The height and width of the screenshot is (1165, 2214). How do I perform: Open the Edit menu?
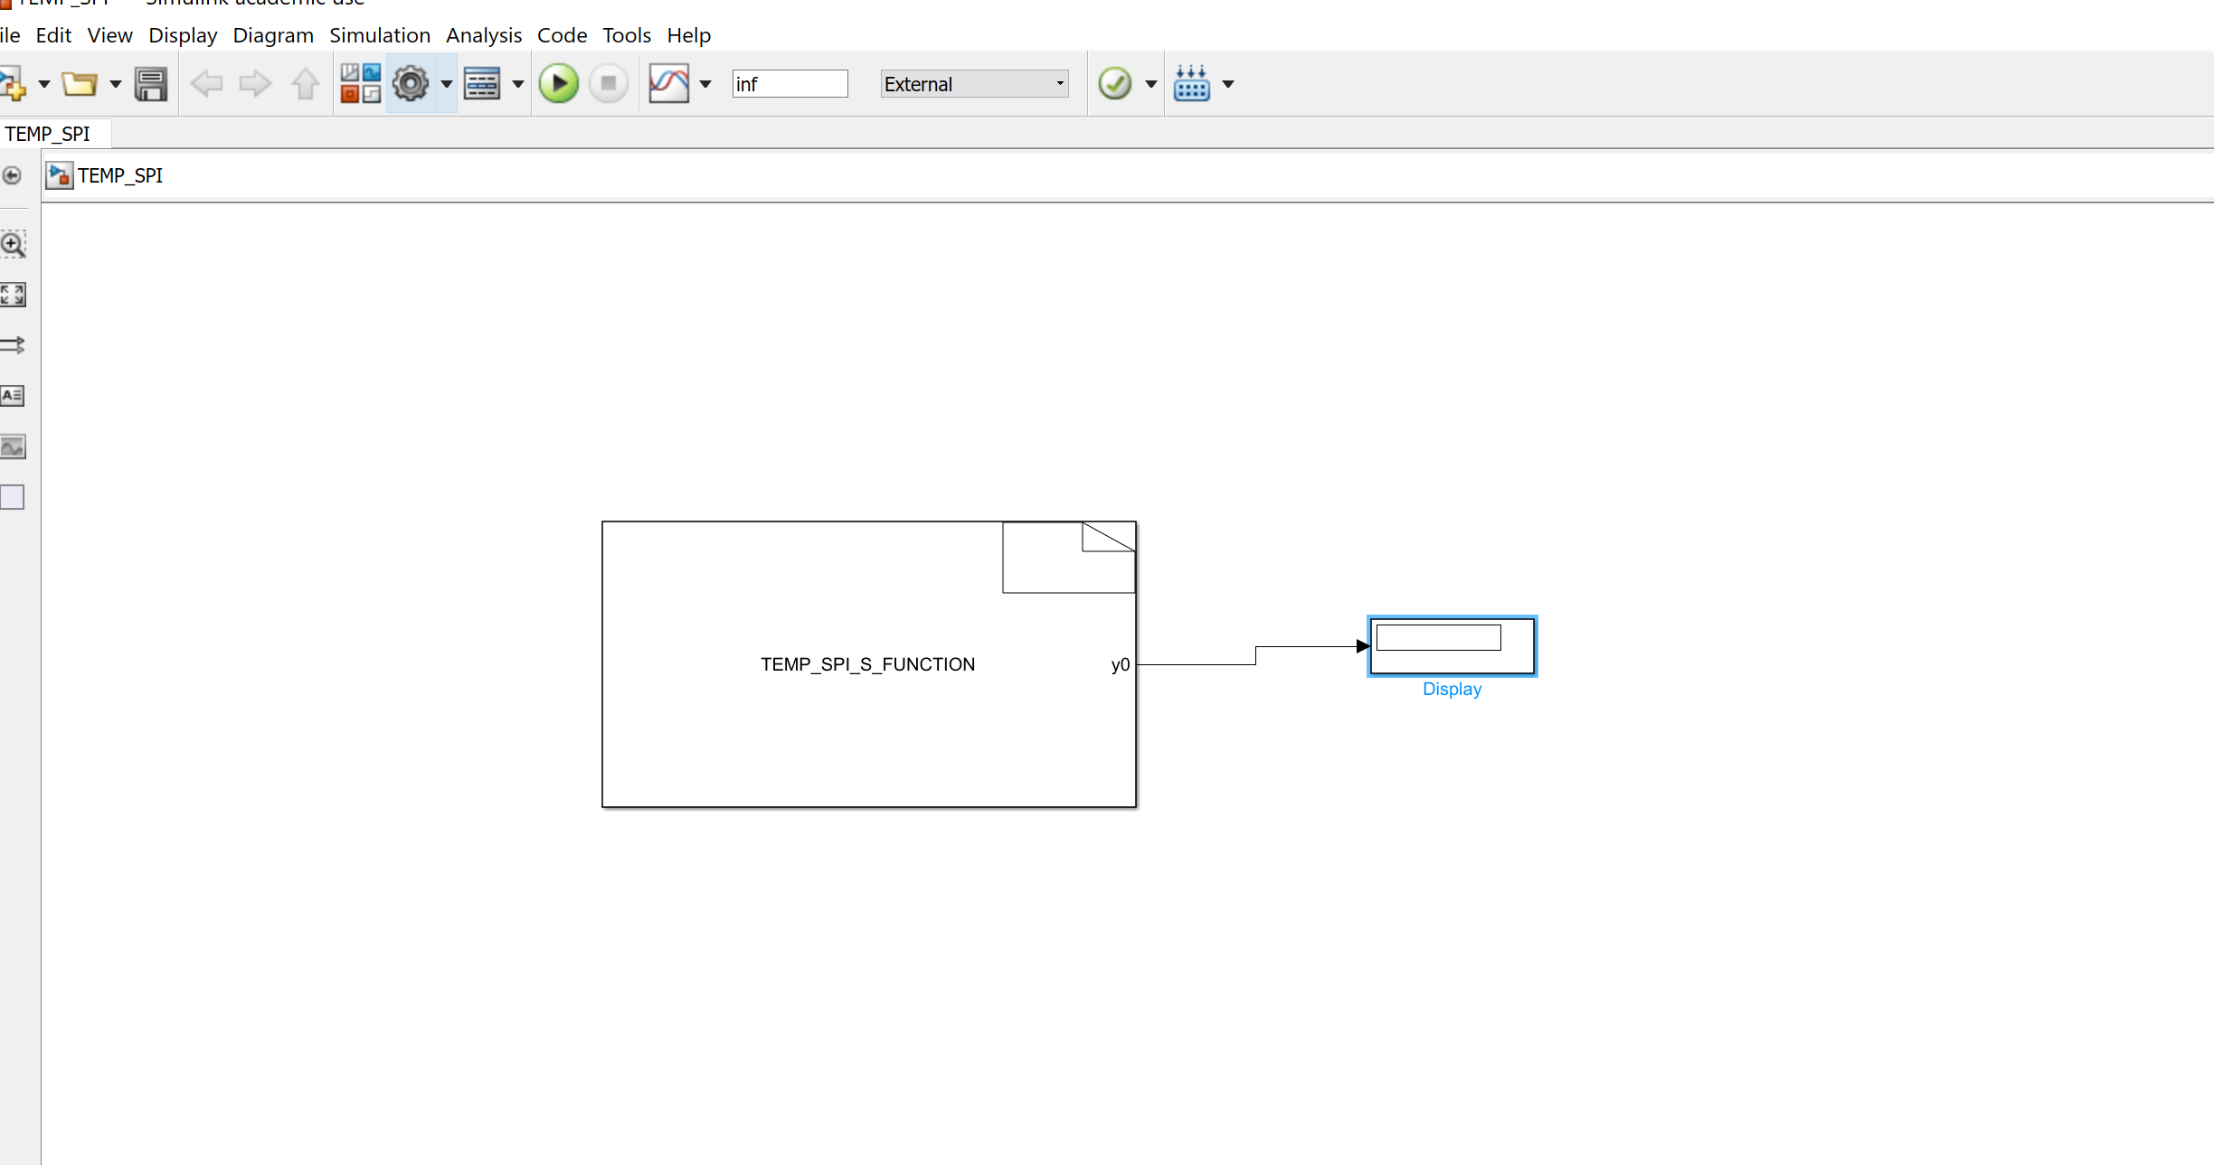click(x=53, y=35)
